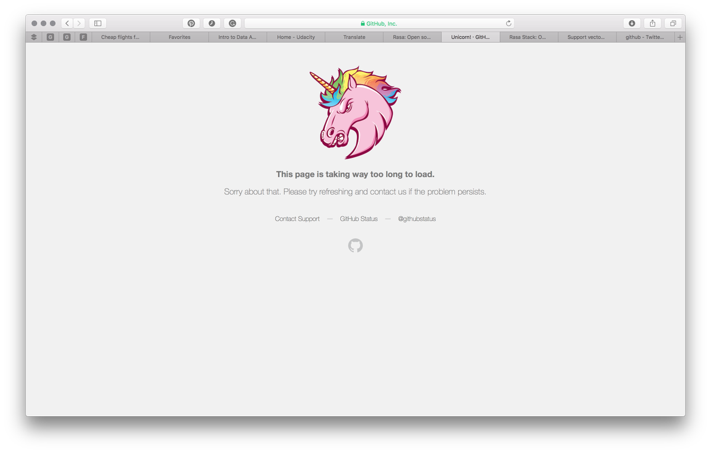Reload the page with the refresh arrow
Viewport: 711px width, 453px height.
[x=508, y=24]
